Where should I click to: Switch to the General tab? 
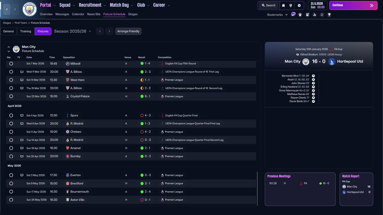8,31
